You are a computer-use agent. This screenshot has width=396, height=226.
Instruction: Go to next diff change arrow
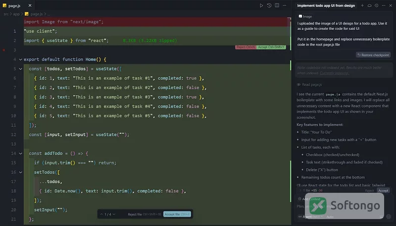[x=114, y=214]
